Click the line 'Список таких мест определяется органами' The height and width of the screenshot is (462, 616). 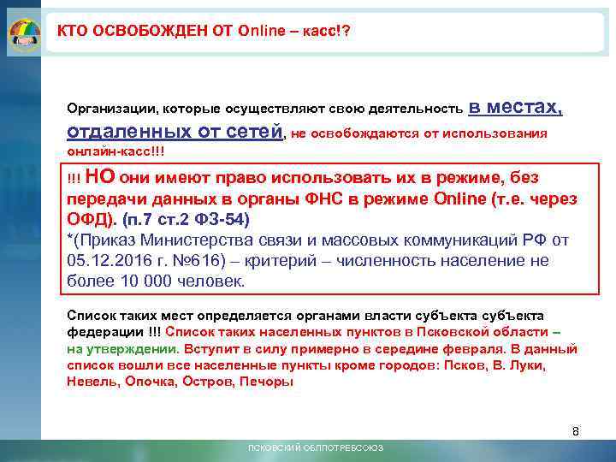point(305,316)
